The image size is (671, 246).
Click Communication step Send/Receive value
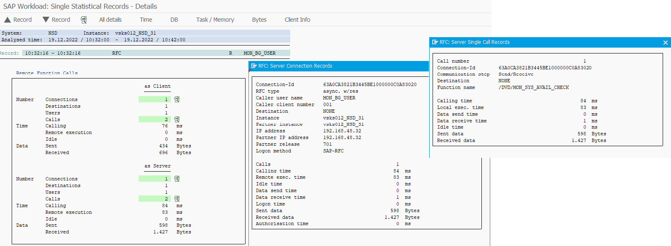click(516, 74)
